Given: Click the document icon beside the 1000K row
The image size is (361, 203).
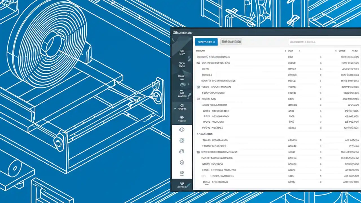Looking at the screenshot, I should [x=198, y=87].
